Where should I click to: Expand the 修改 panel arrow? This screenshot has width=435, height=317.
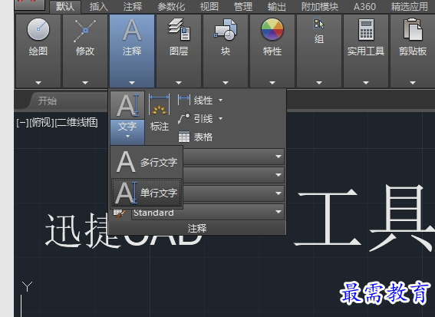click(x=85, y=83)
